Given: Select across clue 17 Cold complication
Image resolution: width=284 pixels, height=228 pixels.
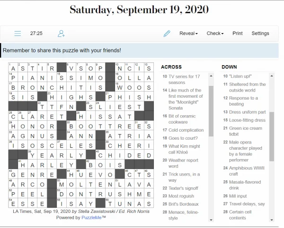Looking at the screenshot, I should pyautogui.click(x=183, y=130).
